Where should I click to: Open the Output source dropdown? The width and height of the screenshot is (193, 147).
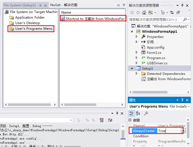click(71, 120)
